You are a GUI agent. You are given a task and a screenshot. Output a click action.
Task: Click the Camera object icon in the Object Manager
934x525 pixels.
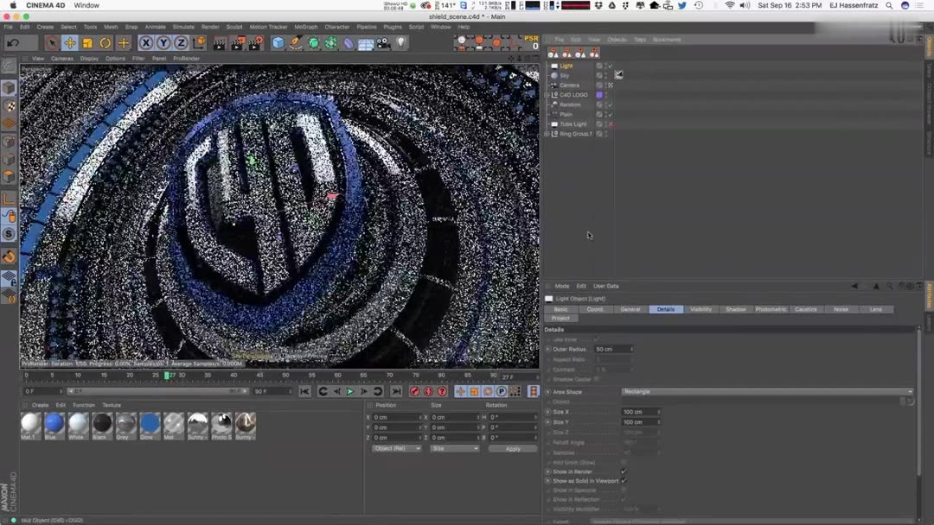click(x=553, y=85)
